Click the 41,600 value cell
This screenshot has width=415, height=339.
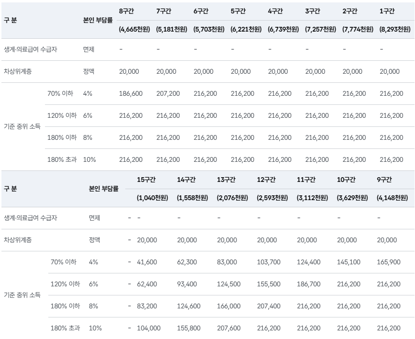(x=147, y=262)
